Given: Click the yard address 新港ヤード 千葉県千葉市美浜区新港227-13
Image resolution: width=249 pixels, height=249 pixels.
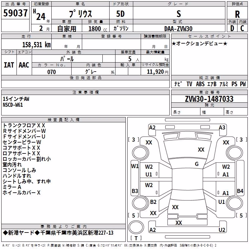Looking at the screenshot, I should point(58,233).
